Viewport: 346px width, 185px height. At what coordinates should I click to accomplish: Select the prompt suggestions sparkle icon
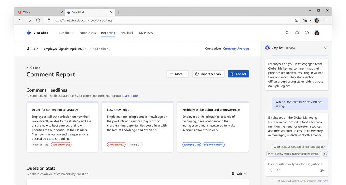[x=271, y=170]
